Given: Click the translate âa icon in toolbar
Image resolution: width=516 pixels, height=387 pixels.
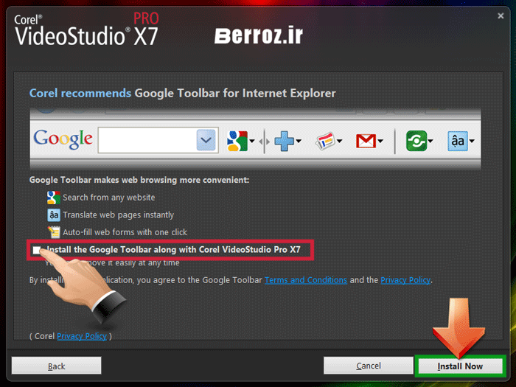Looking at the screenshot, I should point(458,141).
